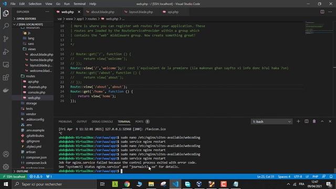Click the code minimap overview
Viewport: 336px width, 189px height.
319,28
